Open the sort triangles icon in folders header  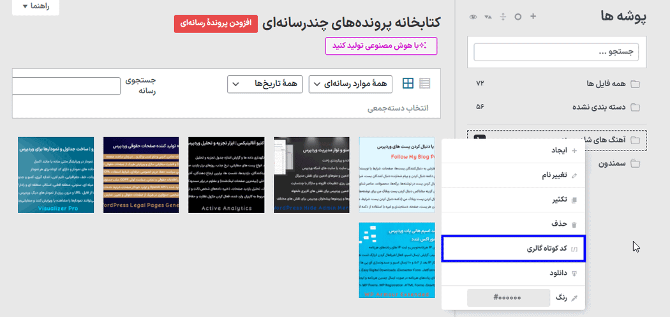tap(488, 17)
